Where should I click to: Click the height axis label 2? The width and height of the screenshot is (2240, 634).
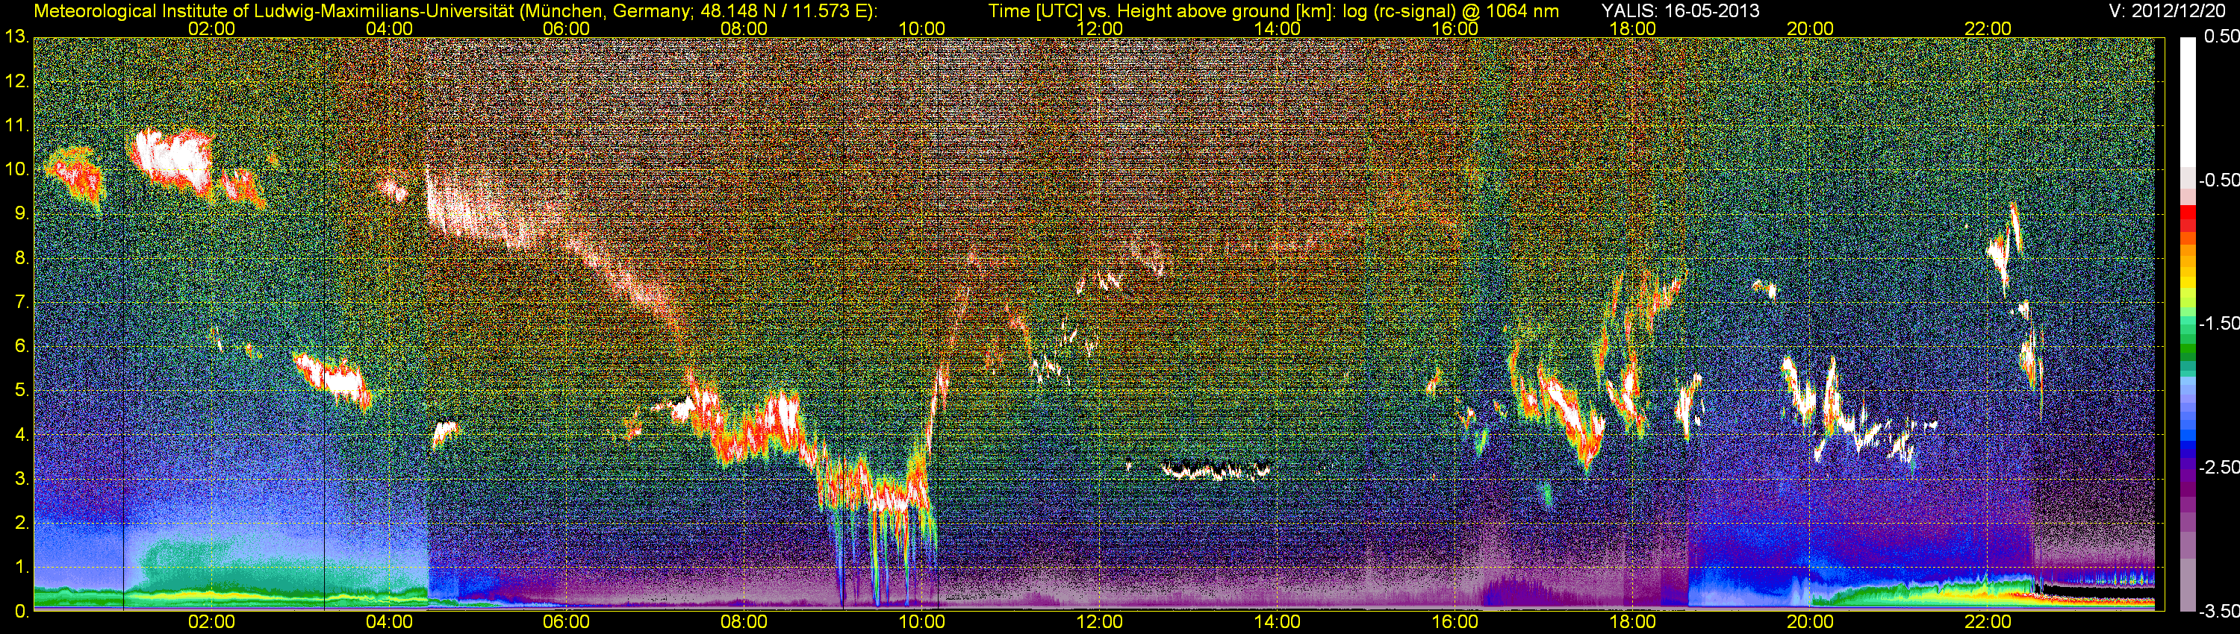click(21, 523)
